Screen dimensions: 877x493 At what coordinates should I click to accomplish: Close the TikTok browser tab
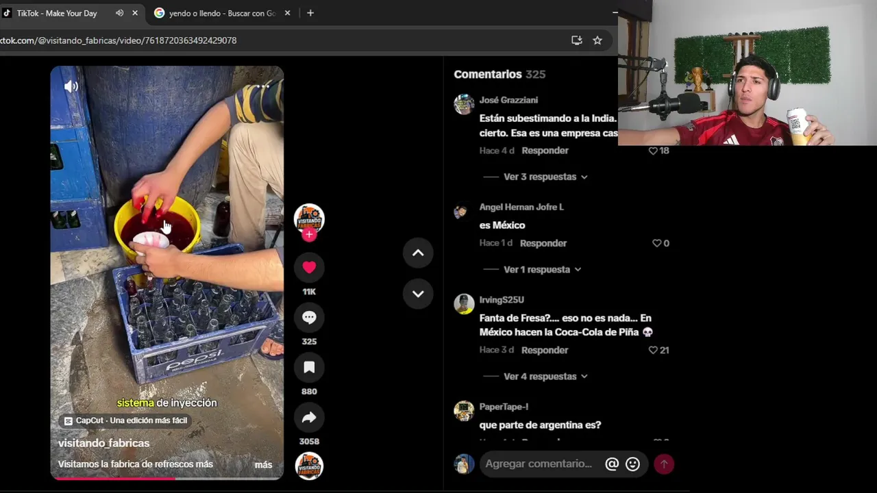135,13
